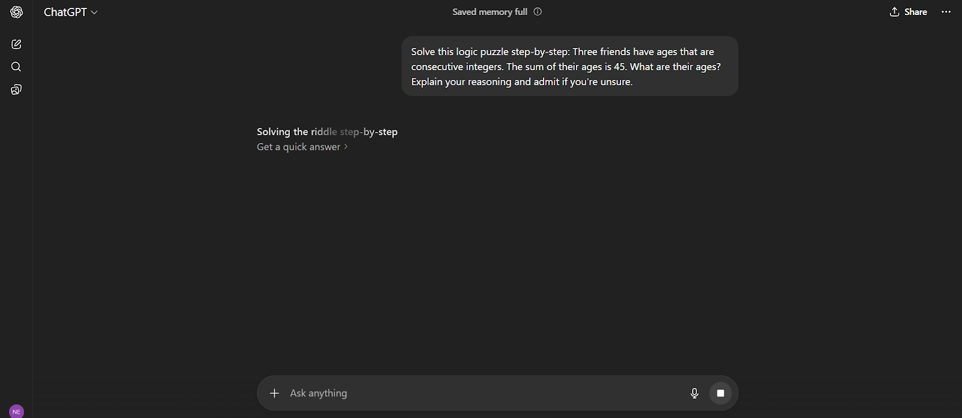The image size is (962, 418).
Task: Open the search chats magnifier icon
Action: click(x=16, y=67)
